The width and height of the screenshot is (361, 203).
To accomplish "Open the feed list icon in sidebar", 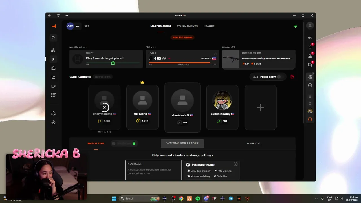I will [53, 95].
